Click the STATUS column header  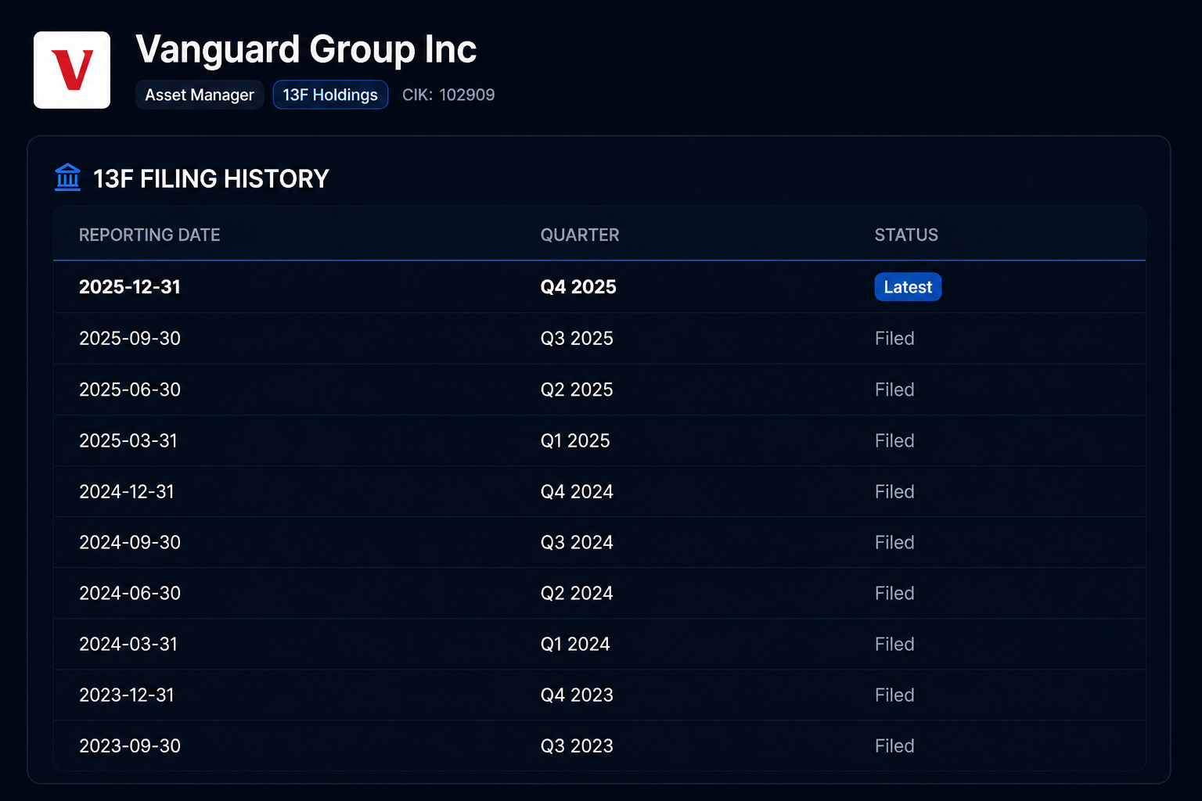click(906, 235)
